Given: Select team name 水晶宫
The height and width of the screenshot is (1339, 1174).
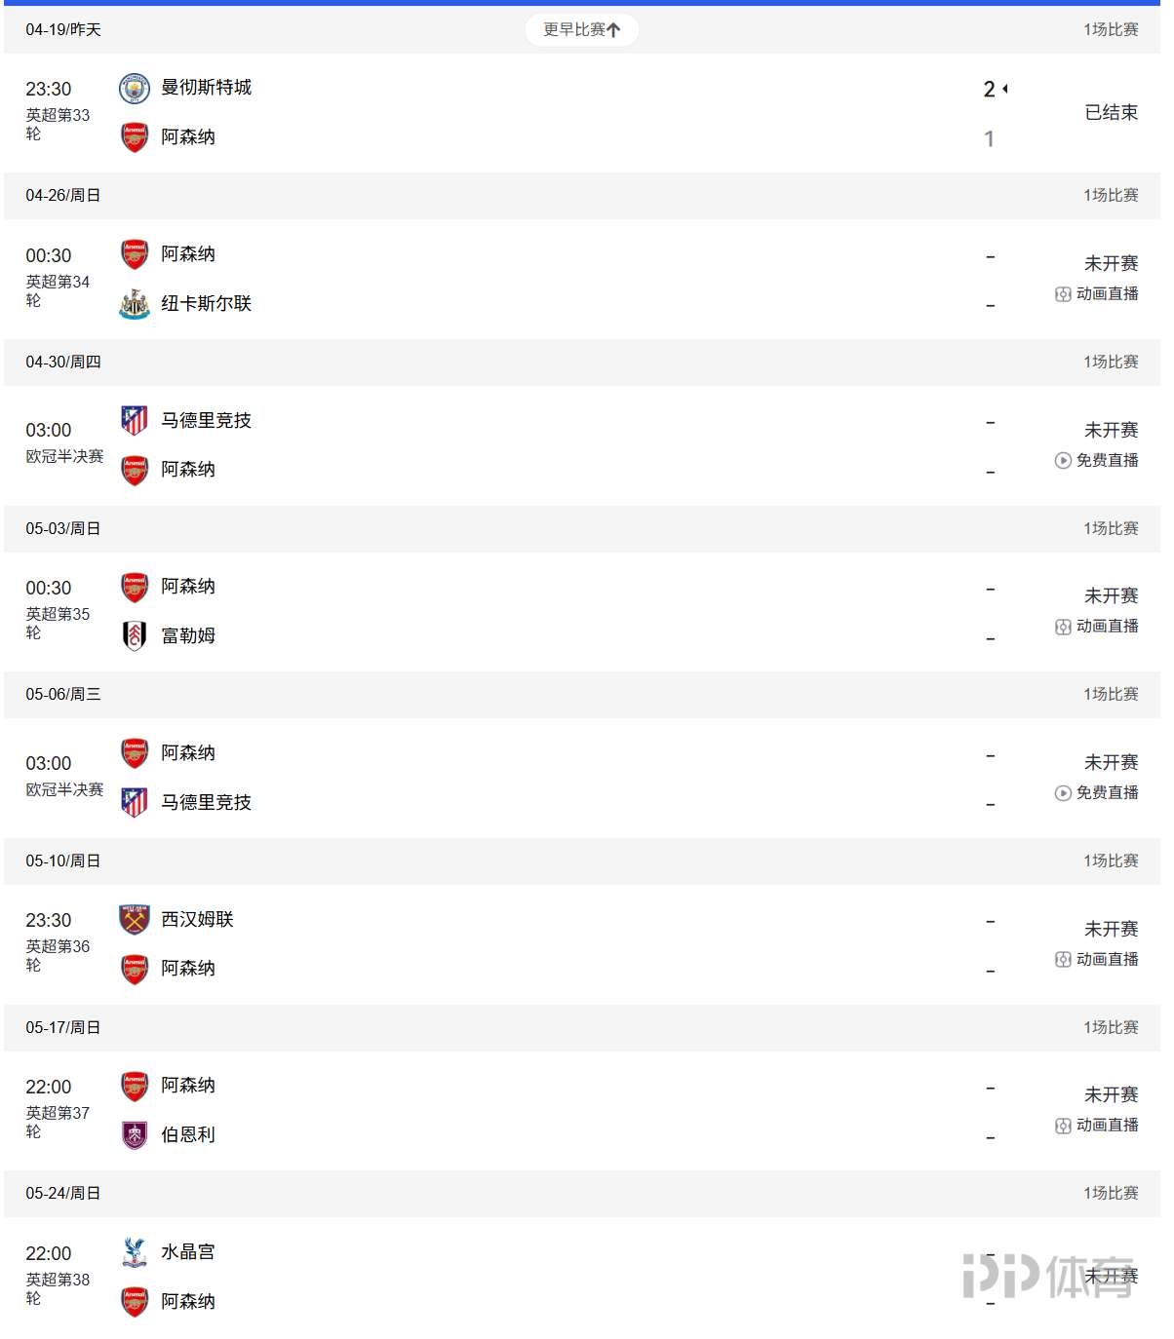Looking at the screenshot, I should (x=188, y=1252).
